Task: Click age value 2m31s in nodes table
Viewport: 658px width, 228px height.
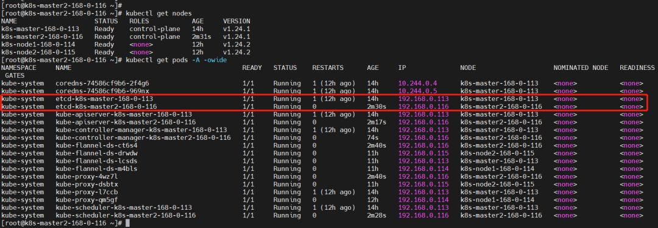Action: tap(202, 37)
